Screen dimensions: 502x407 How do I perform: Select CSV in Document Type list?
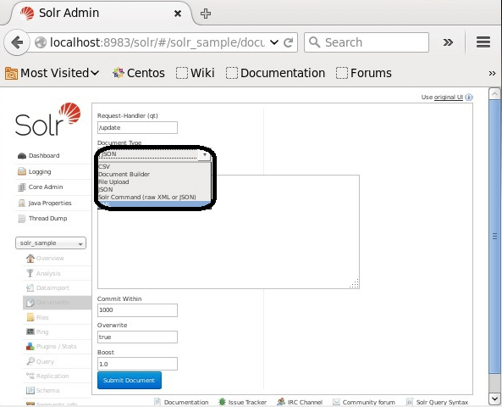click(x=154, y=167)
